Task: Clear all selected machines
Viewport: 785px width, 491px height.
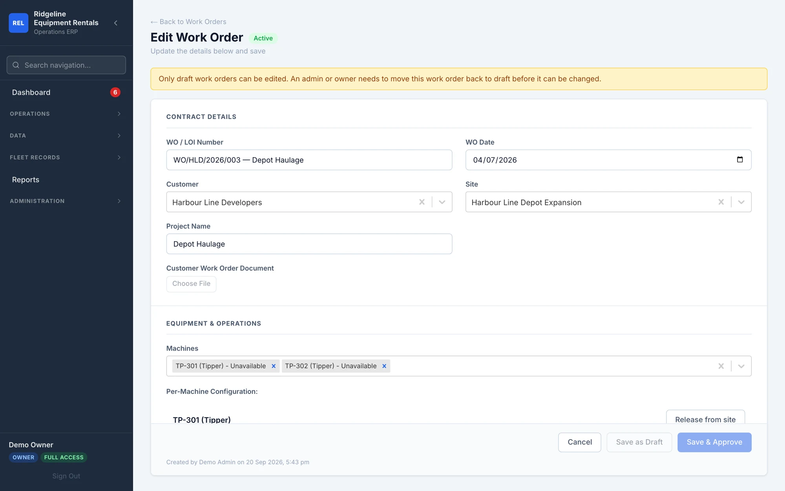Action: click(721, 366)
